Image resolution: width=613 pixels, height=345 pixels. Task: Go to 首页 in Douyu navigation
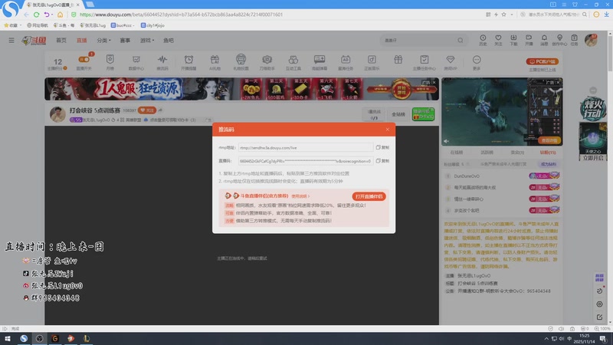(61, 41)
